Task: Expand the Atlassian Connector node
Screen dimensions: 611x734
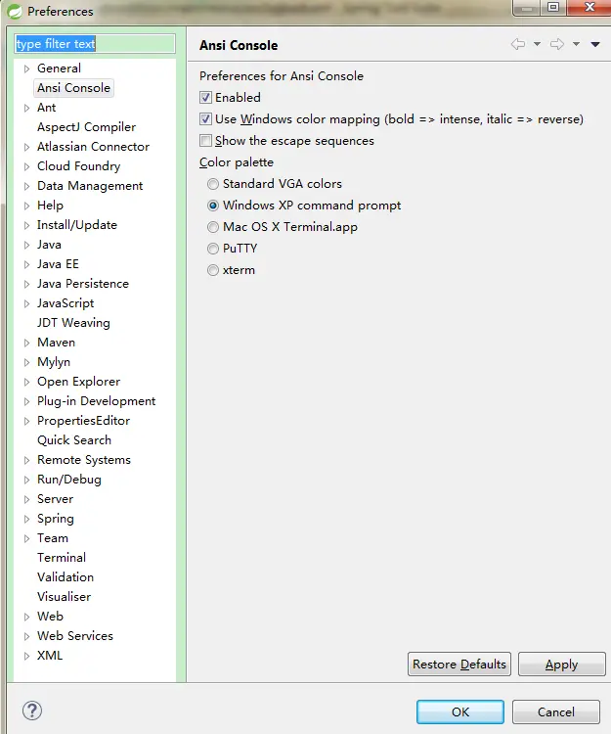Action: click(26, 147)
